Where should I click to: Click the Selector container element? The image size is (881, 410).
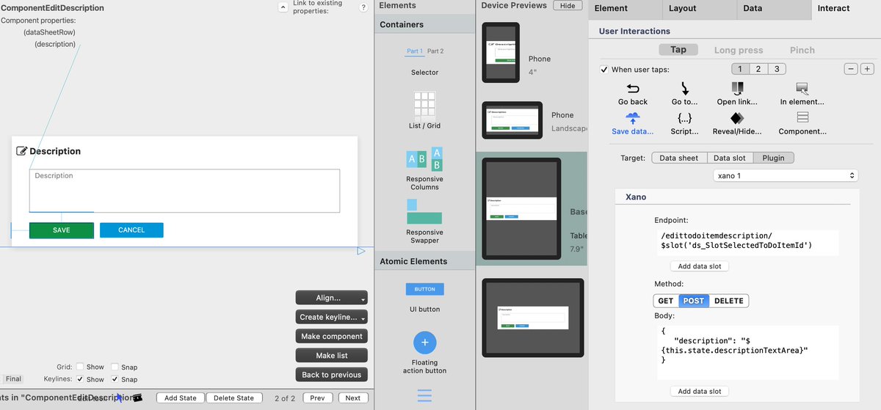424,62
